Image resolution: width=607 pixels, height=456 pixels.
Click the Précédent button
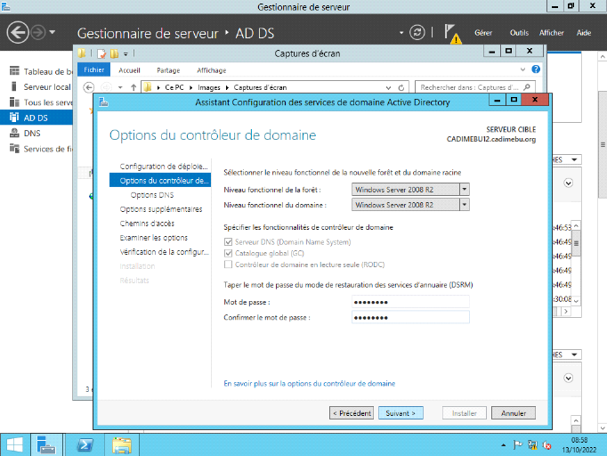click(x=352, y=413)
